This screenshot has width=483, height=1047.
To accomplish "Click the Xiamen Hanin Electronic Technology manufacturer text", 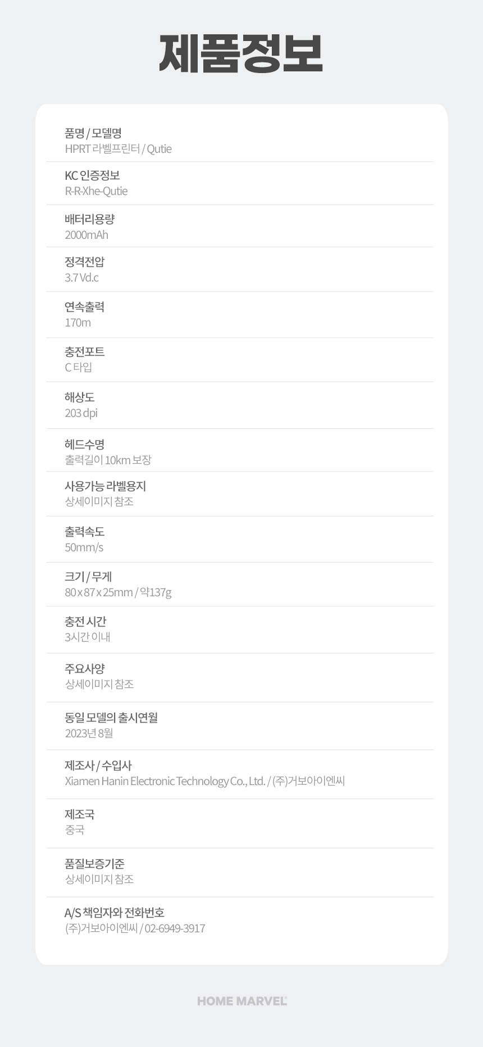I will [x=165, y=781].
